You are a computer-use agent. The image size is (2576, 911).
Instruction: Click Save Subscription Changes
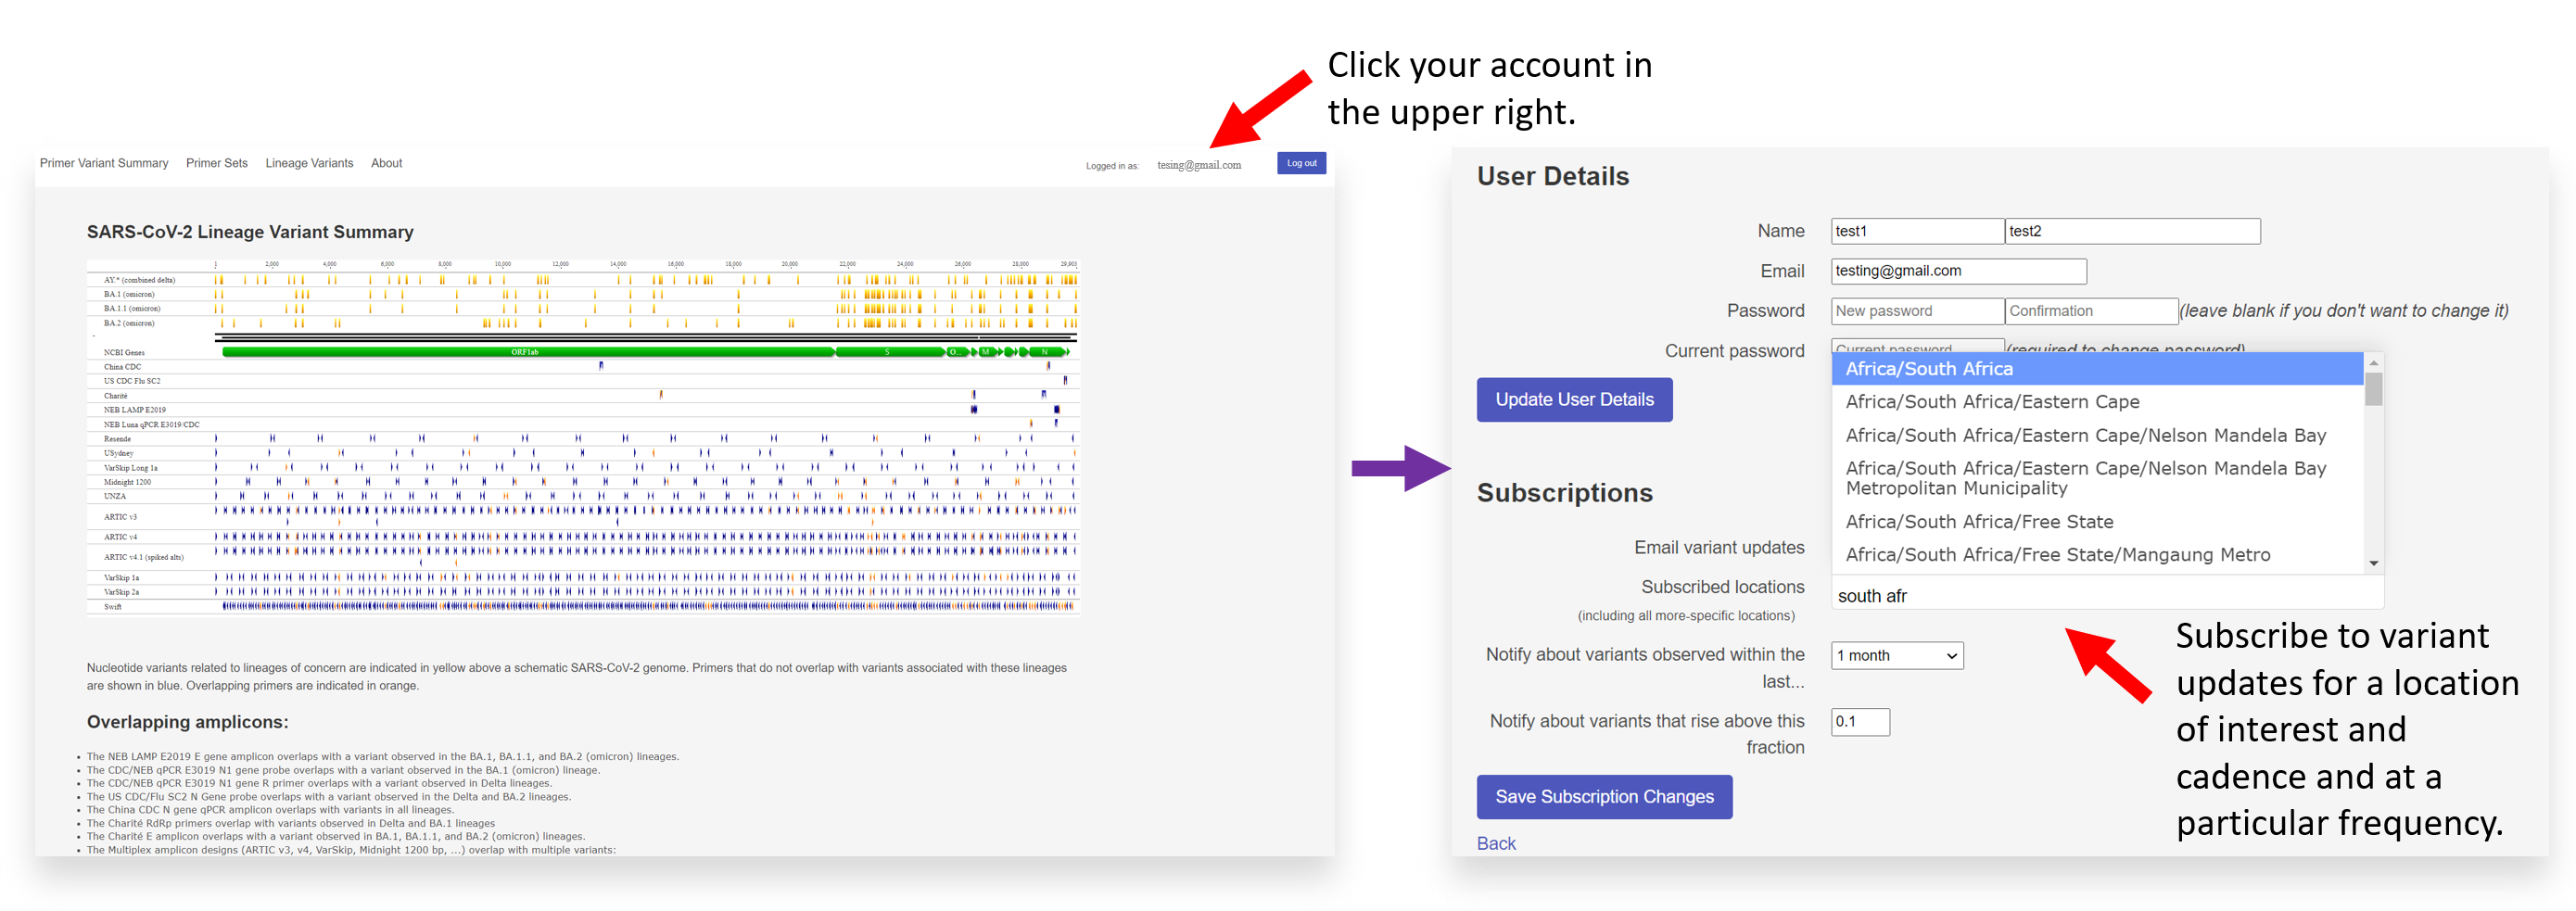pyautogui.click(x=1603, y=796)
